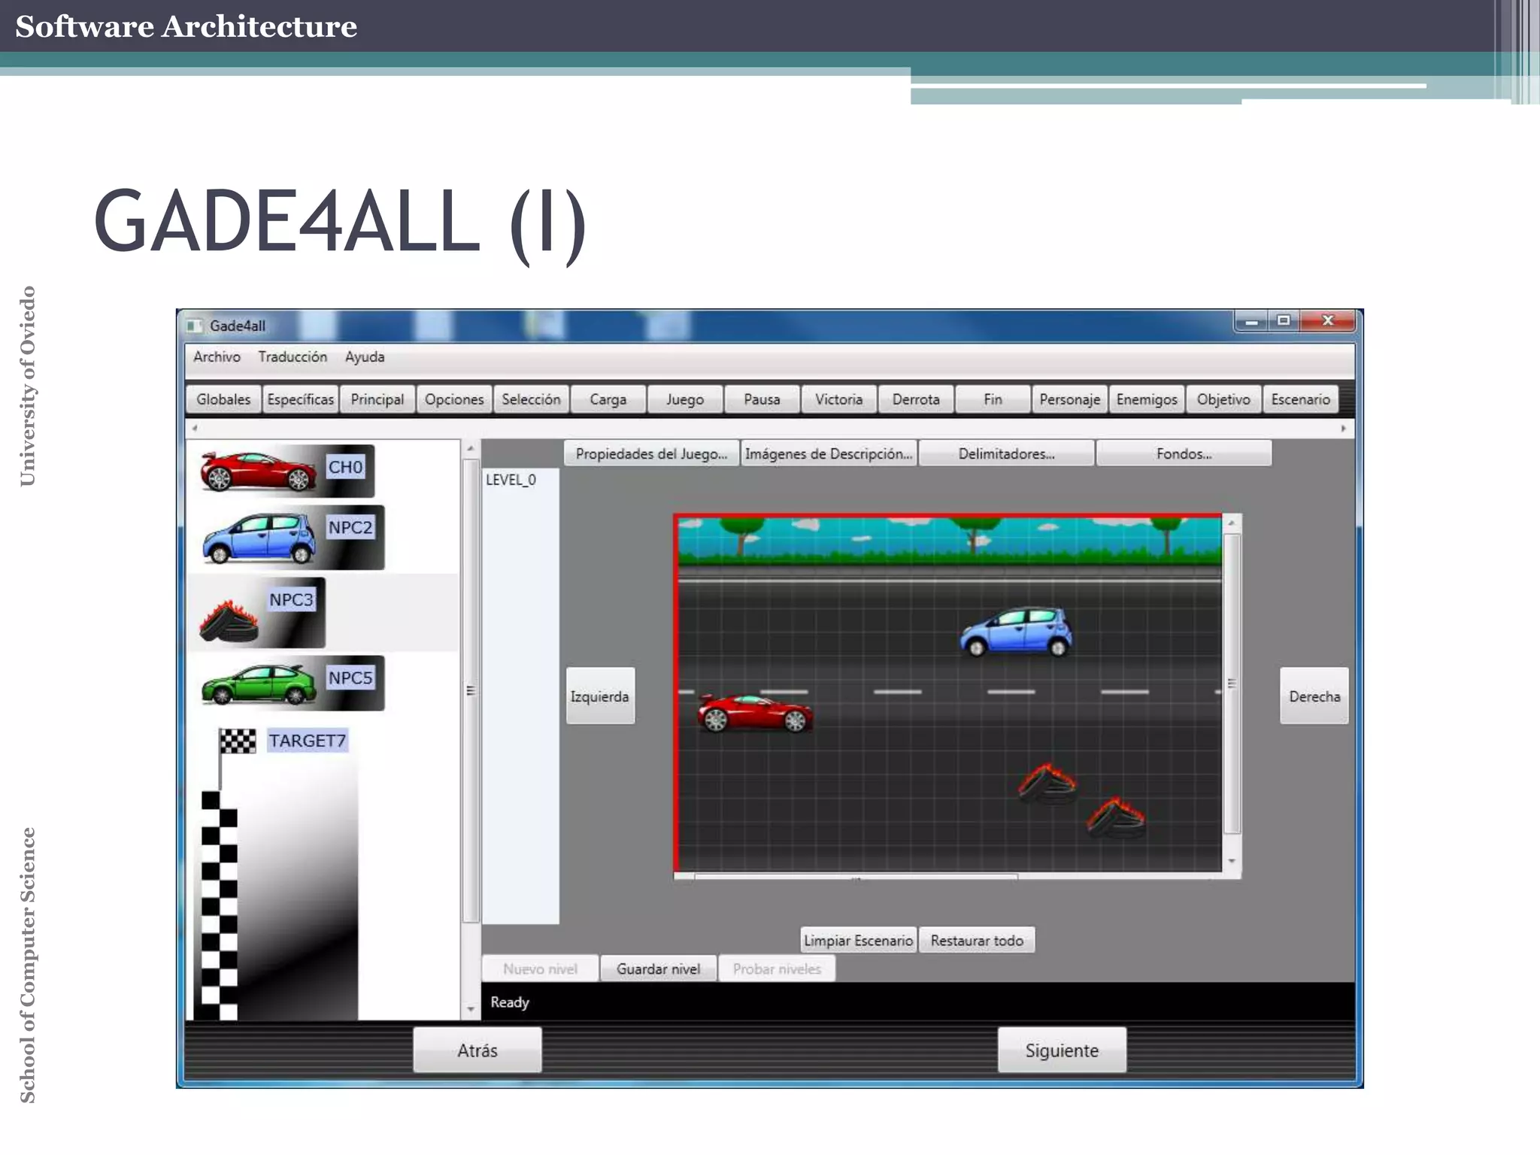Select the green car NPC5 sprite
Viewport: 1540px width, 1155px height.
pyautogui.click(x=292, y=683)
